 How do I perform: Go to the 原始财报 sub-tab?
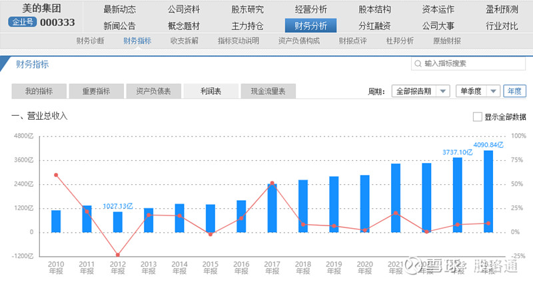click(447, 41)
